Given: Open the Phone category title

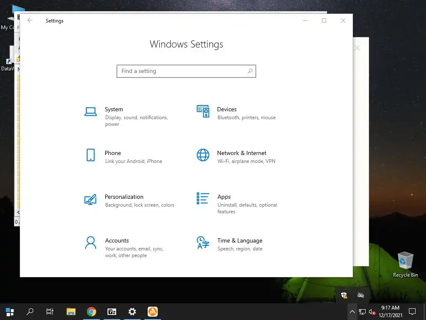Looking at the screenshot, I should click(113, 153).
